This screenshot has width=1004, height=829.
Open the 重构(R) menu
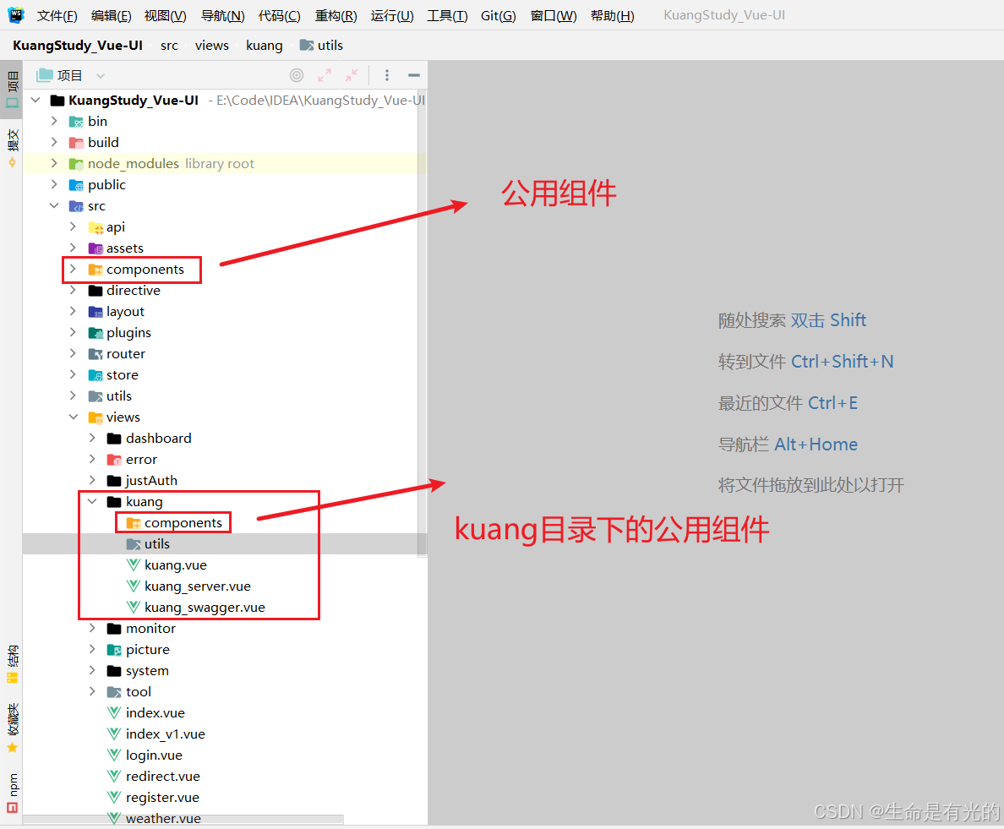pos(336,15)
